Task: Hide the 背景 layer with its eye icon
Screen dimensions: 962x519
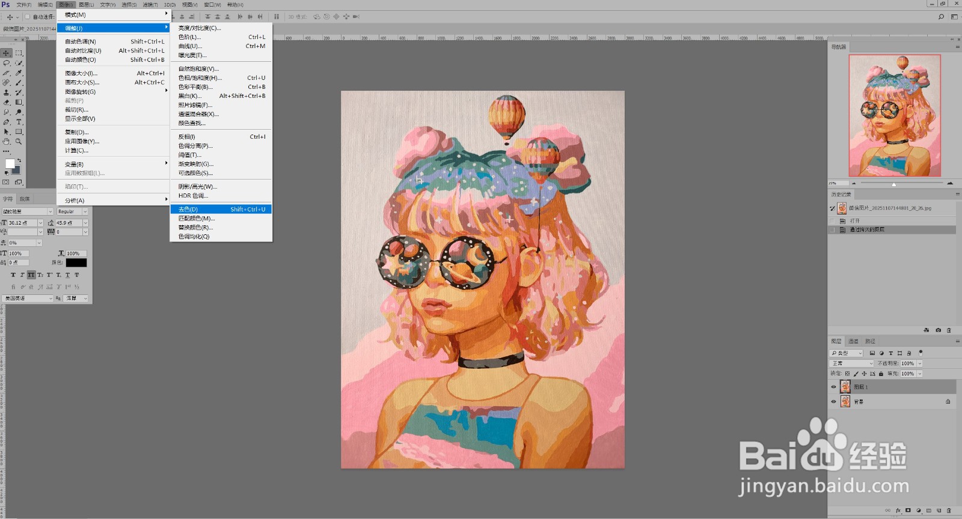Action: click(x=833, y=402)
